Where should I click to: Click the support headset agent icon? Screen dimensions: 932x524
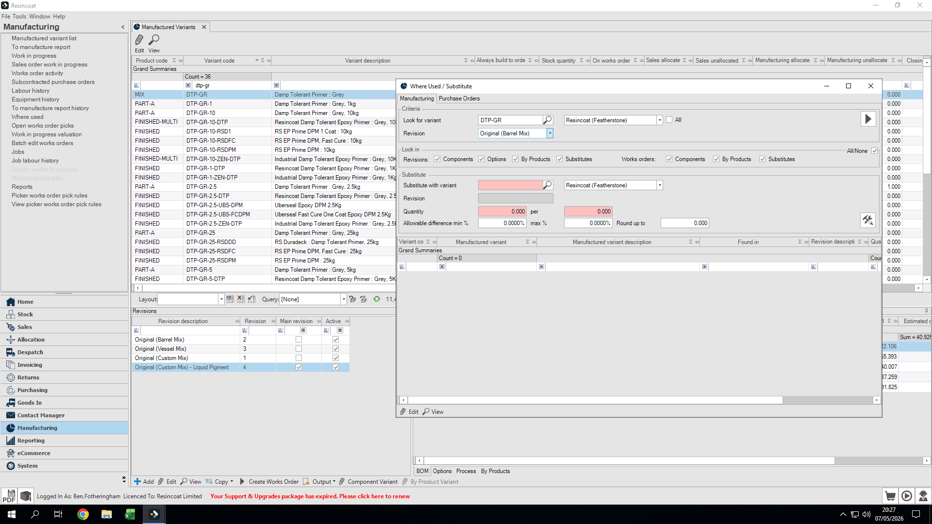(923, 496)
